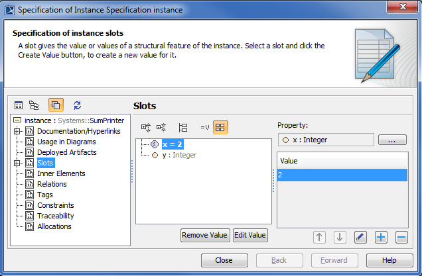
Task: Open the Traceability section
Action: point(56,216)
